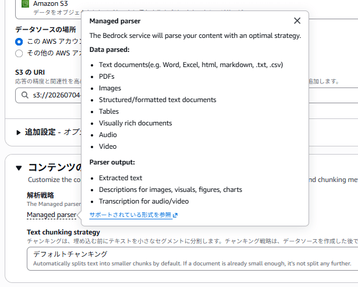Click the Text documents (e.g. Word, Excel) item
The width and height of the screenshot is (358, 287).
(x=191, y=65)
